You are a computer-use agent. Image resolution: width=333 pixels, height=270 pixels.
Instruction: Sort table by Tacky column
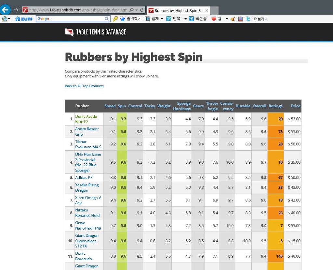[x=150, y=106]
